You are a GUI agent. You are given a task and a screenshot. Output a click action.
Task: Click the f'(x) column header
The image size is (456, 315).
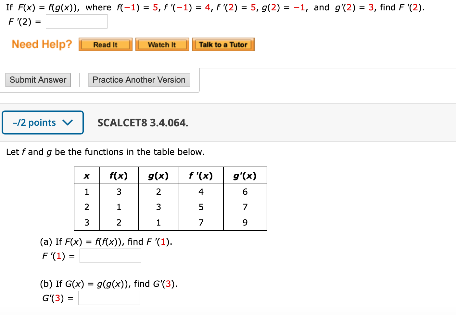tap(201, 175)
